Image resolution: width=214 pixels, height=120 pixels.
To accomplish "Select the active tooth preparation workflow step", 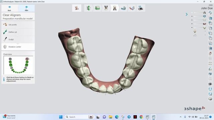I will [115, 8].
